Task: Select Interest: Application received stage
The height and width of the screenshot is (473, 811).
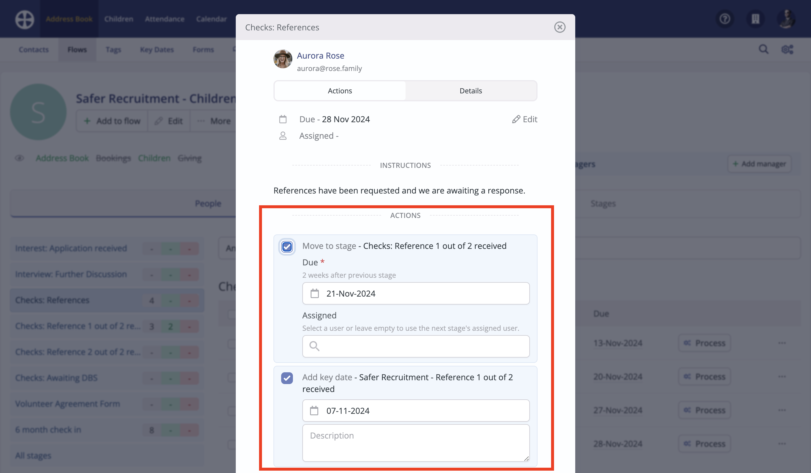Action: point(107,249)
